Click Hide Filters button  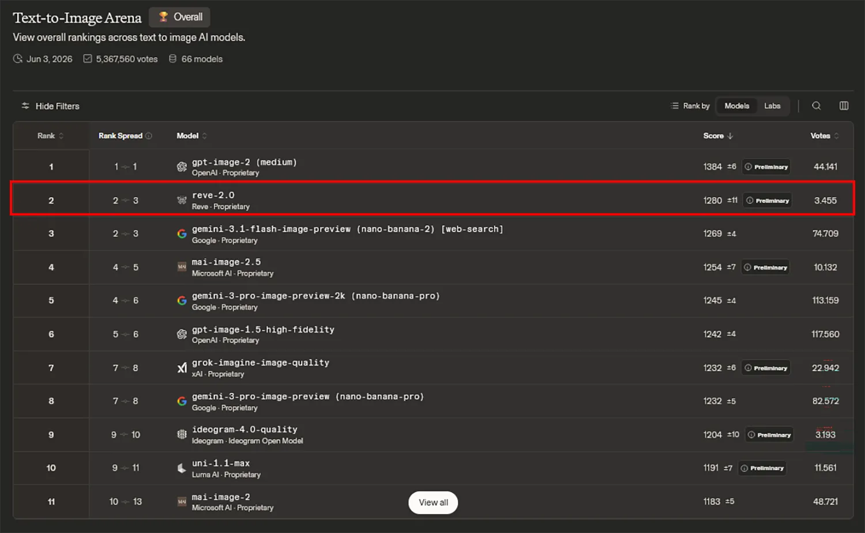coord(50,106)
